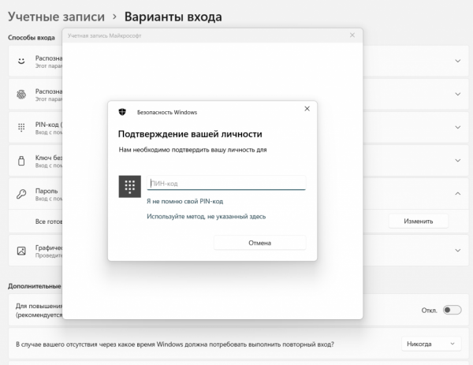Click the Отмена button

click(259, 243)
